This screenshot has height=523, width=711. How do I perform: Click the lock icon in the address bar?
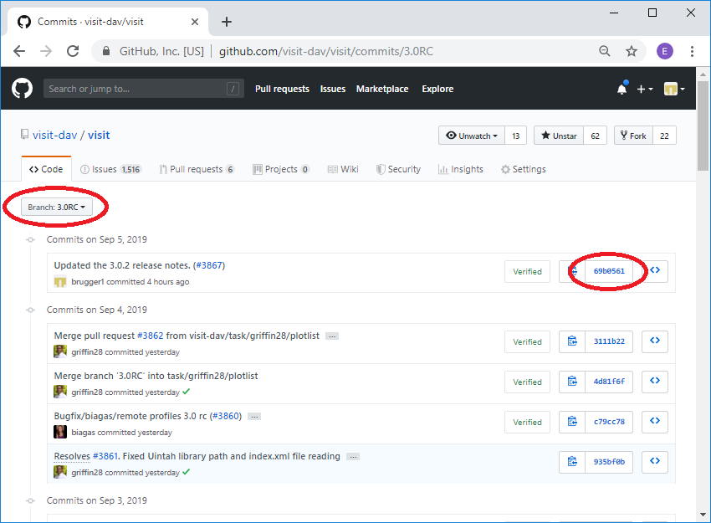(105, 51)
